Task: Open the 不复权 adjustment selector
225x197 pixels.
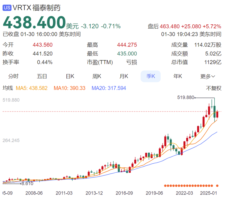Action: tap(214, 88)
